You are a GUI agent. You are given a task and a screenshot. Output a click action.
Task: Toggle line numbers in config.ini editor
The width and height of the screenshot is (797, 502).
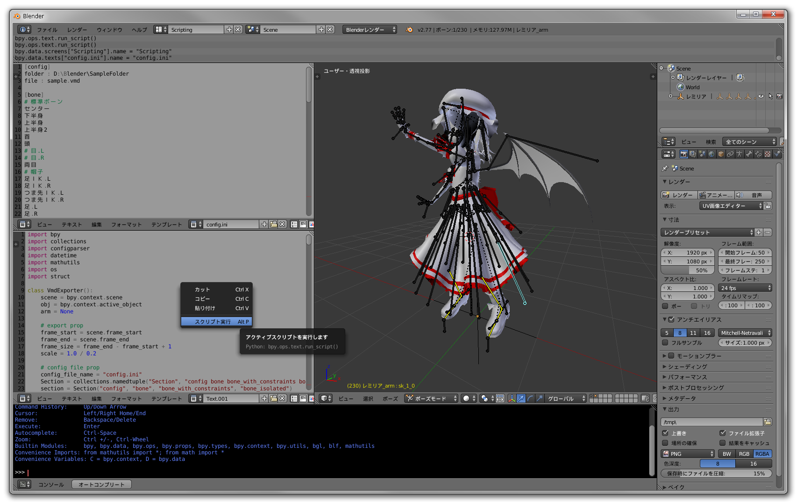coord(294,225)
